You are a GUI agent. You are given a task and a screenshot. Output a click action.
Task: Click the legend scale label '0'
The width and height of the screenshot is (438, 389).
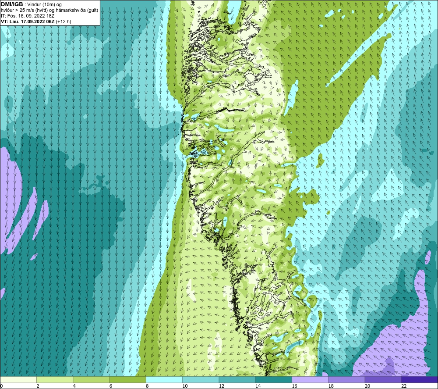coord(1,386)
